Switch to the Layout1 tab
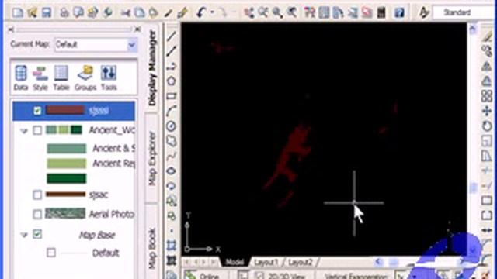The height and width of the screenshot is (279, 497). pos(266,262)
